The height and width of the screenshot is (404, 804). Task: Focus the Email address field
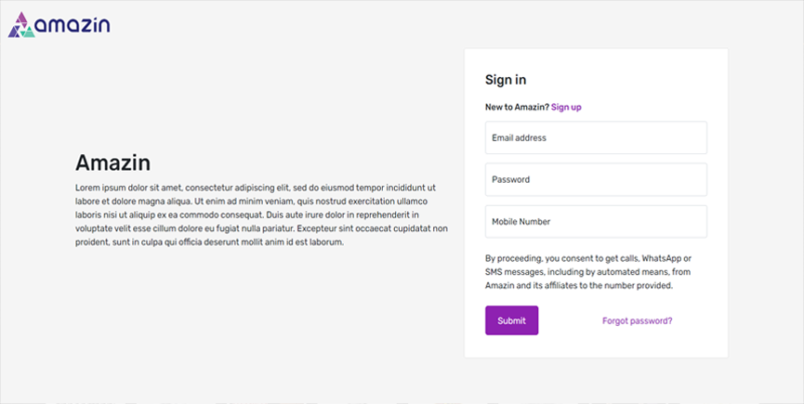[596, 137]
